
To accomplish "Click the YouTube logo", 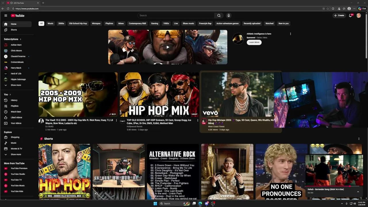I will click(18, 16).
